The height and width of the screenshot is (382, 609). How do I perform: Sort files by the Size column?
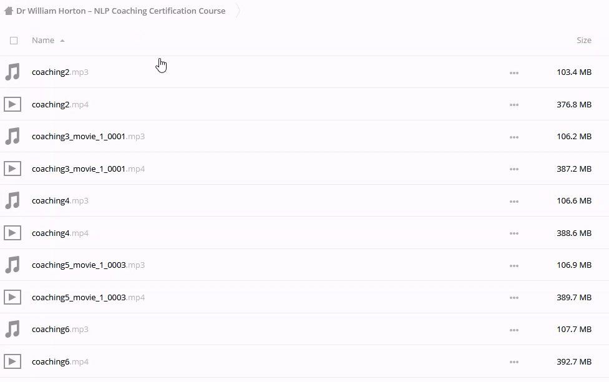(x=583, y=40)
